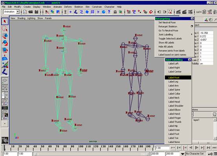This screenshot has width=217, height=156.
Task: Click the Save Scene icon
Action: 36,12
